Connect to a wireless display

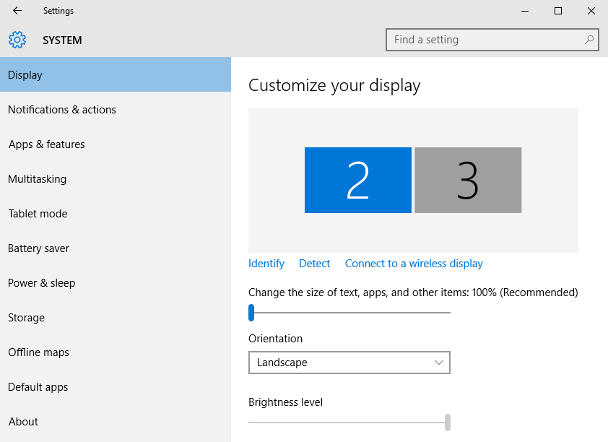point(414,264)
